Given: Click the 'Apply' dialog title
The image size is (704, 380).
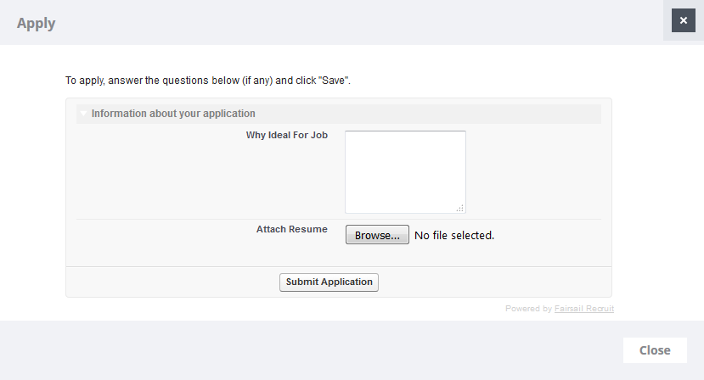Looking at the screenshot, I should click(36, 23).
